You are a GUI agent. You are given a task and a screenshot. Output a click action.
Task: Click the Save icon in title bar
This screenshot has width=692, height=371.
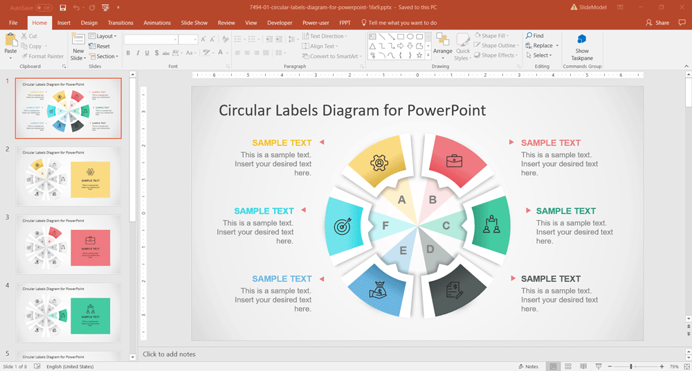63,8
